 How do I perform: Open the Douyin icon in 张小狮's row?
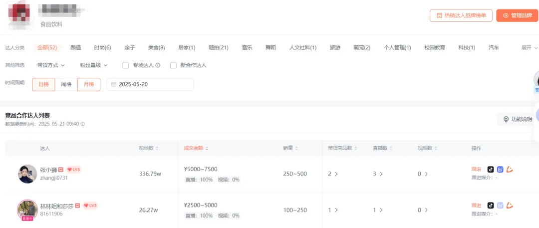pos(491,169)
